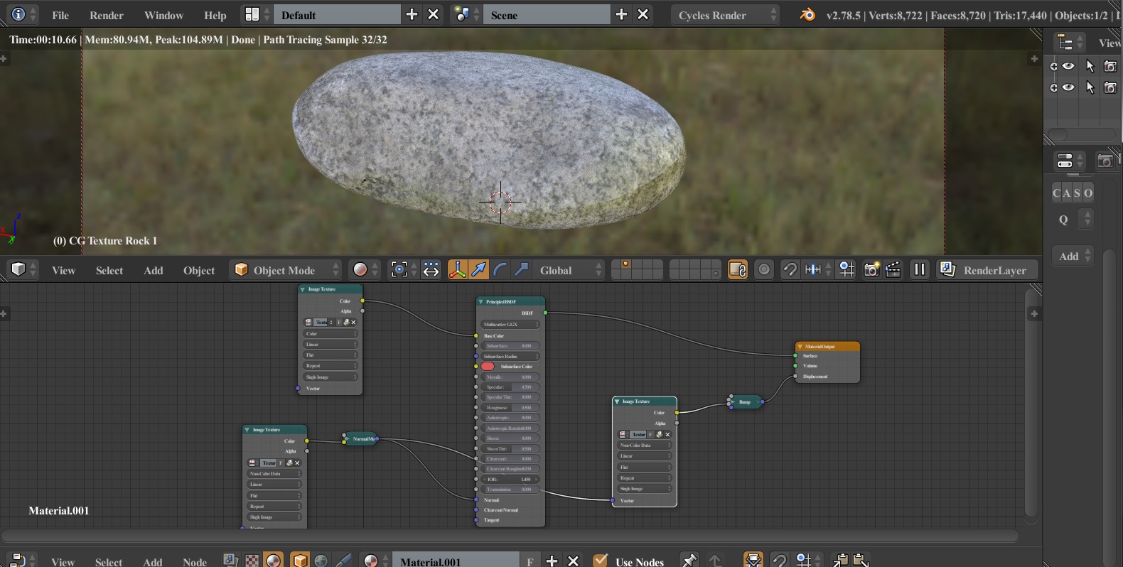1123x567 pixels.
Task: Open the 3D View's Select menu
Action: [x=109, y=270]
